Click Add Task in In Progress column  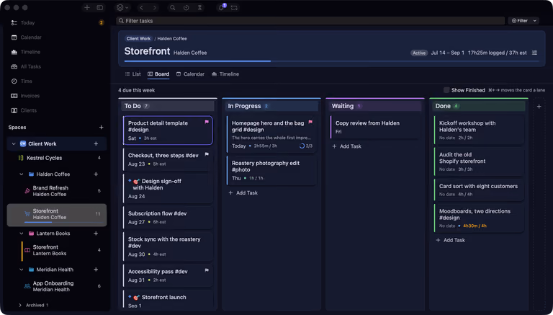[x=243, y=192]
